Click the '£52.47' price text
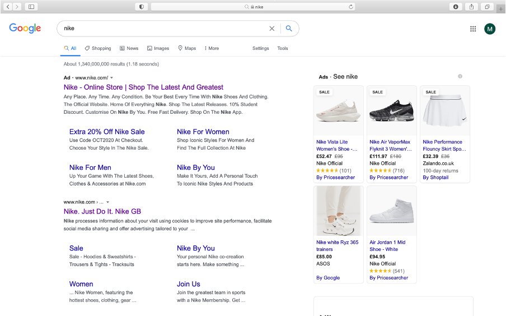This screenshot has width=506, height=316. pos(324,156)
